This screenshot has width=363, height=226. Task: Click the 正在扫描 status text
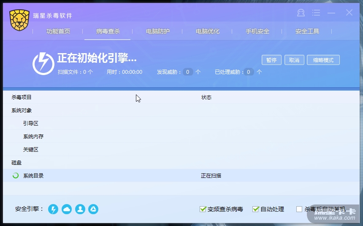[x=211, y=175]
